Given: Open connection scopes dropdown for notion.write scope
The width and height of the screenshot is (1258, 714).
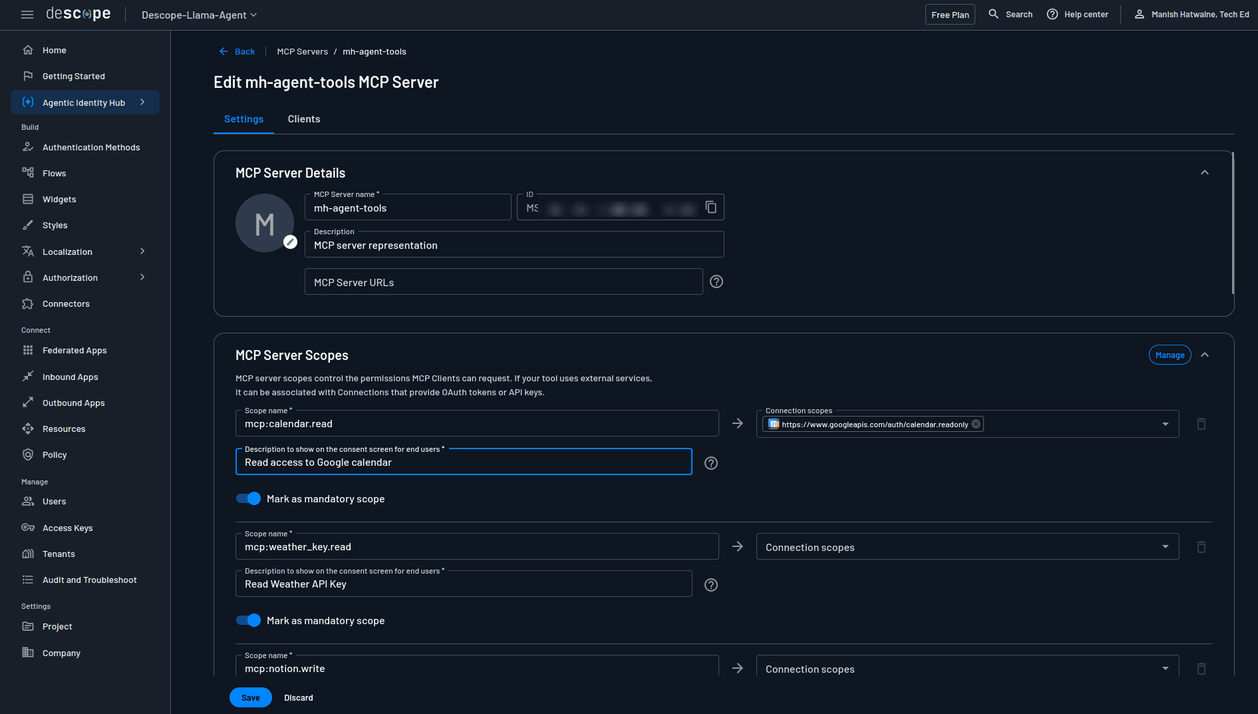Looking at the screenshot, I should point(1166,669).
